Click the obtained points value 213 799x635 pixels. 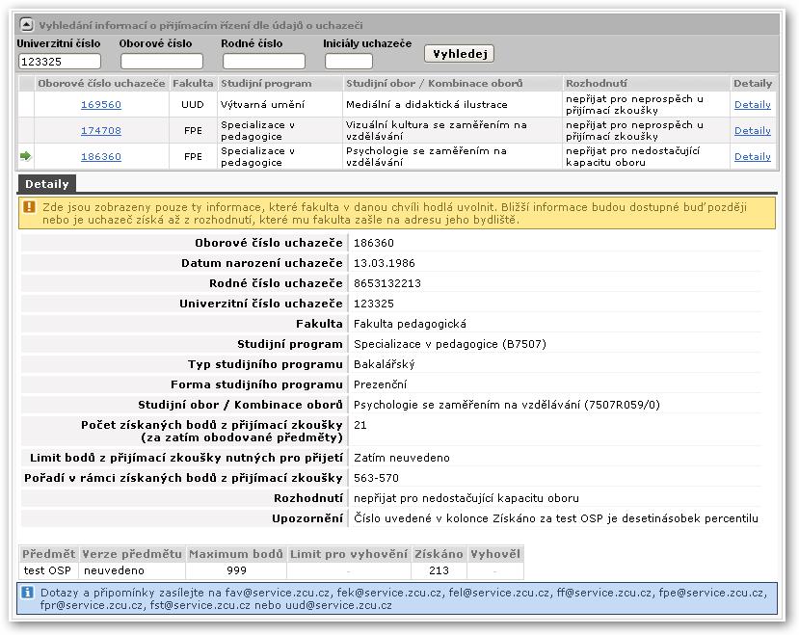pos(439,570)
